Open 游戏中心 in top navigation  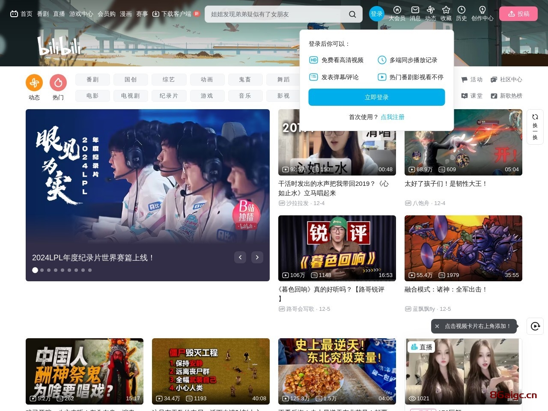coord(81,14)
